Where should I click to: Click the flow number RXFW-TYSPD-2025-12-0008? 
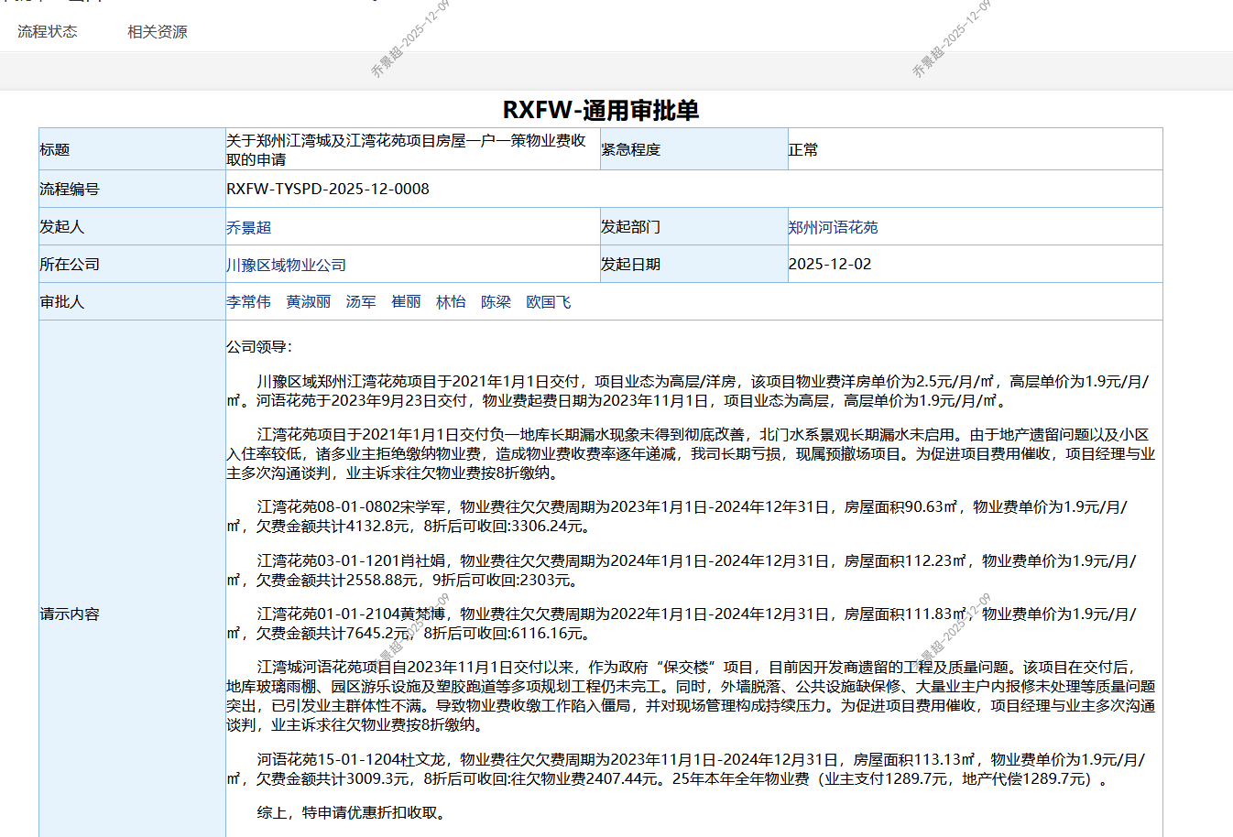328,189
